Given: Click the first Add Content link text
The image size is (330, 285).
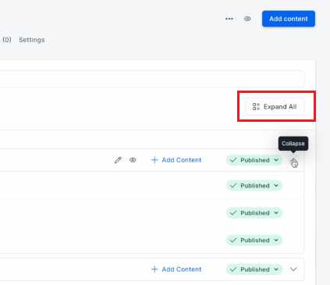Looking at the screenshot, I should [182, 160].
